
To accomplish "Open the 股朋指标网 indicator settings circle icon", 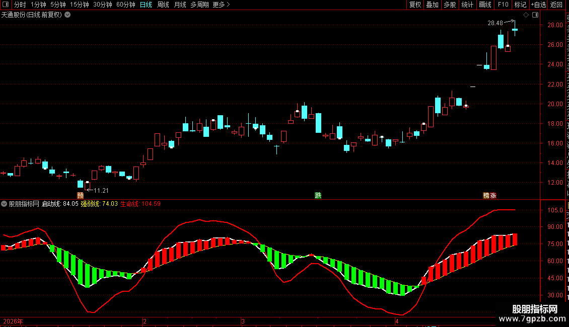I will click(x=4, y=204).
